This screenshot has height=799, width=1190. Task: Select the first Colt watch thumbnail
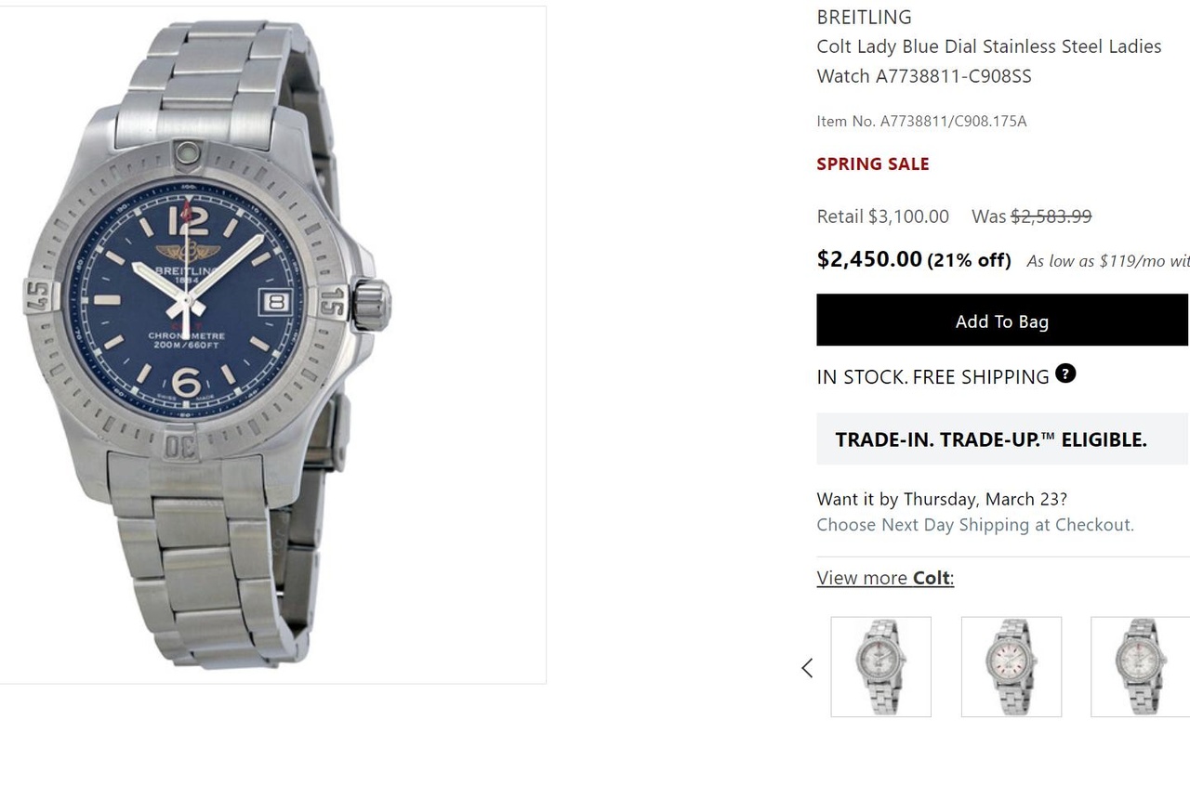tap(880, 667)
